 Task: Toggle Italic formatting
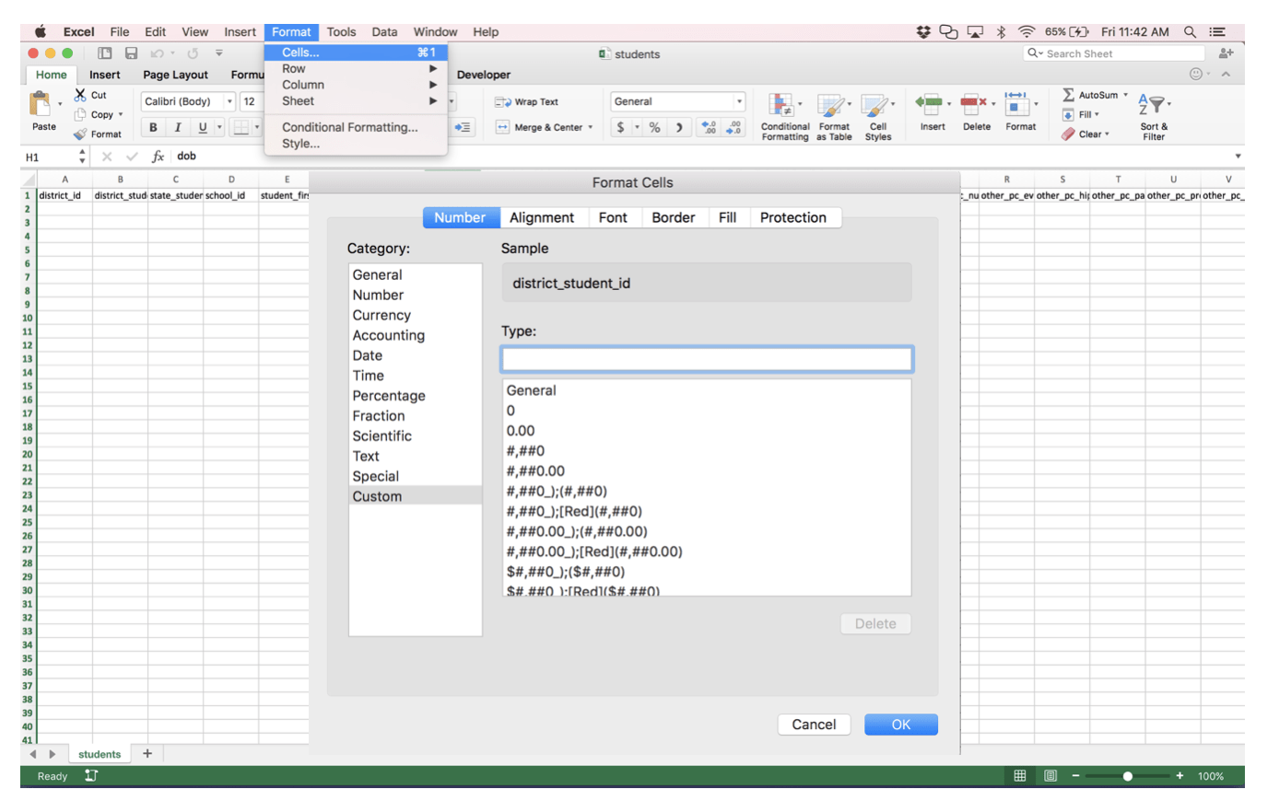(177, 127)
